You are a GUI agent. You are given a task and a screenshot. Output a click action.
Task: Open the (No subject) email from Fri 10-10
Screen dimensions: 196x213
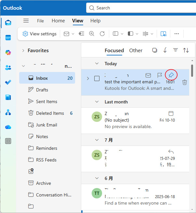[135, 121]
